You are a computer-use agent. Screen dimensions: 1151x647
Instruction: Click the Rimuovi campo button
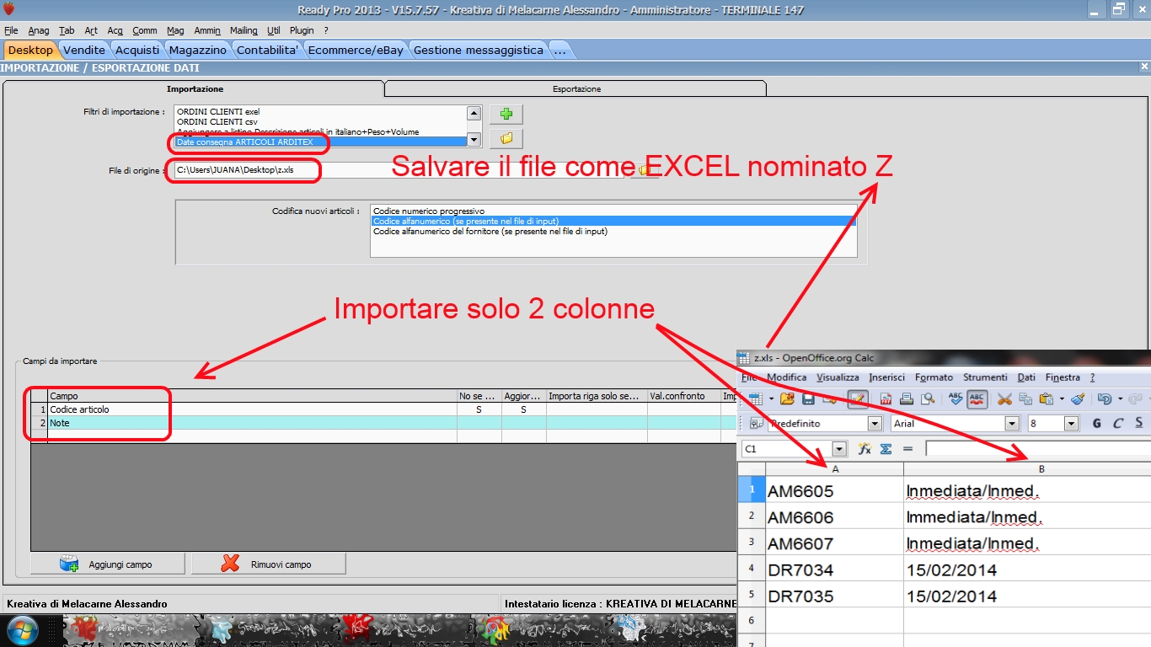tap(269, 564)
